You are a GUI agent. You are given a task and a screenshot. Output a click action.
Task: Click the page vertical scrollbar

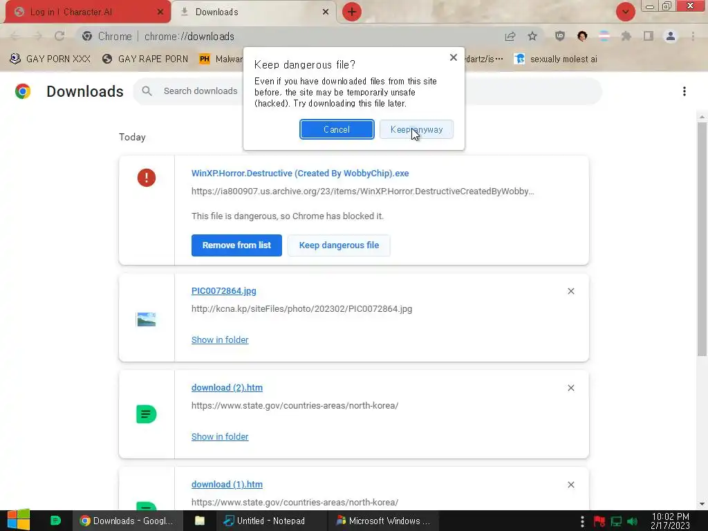702,239
